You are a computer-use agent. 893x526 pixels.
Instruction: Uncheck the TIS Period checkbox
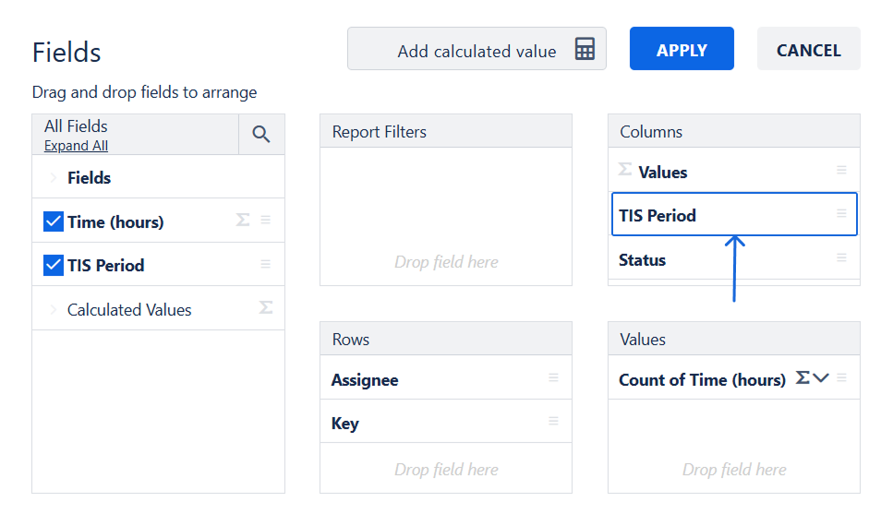(x=54, y=266)
